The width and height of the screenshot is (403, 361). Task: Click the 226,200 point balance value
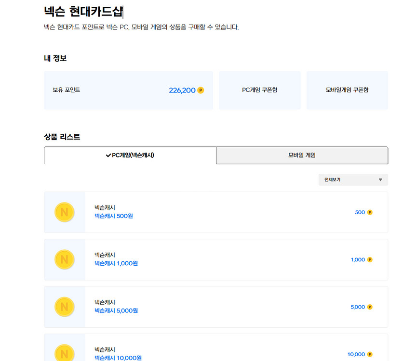click(x=182, y=90)
